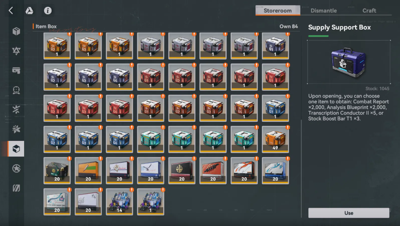The width and height of the screenshot is (400, 226).
Task: Select the orange question-mark crate with 49
Action: point(275,139)
